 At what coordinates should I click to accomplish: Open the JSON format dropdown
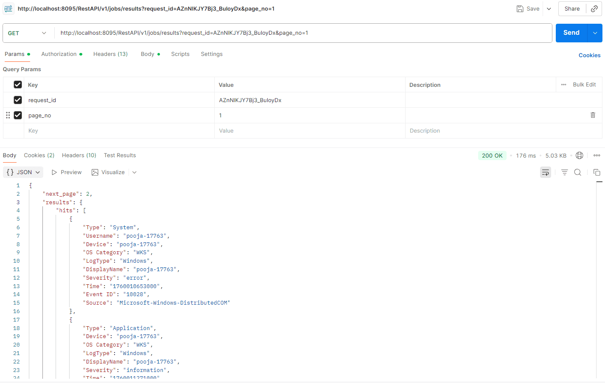click(23, 172)
